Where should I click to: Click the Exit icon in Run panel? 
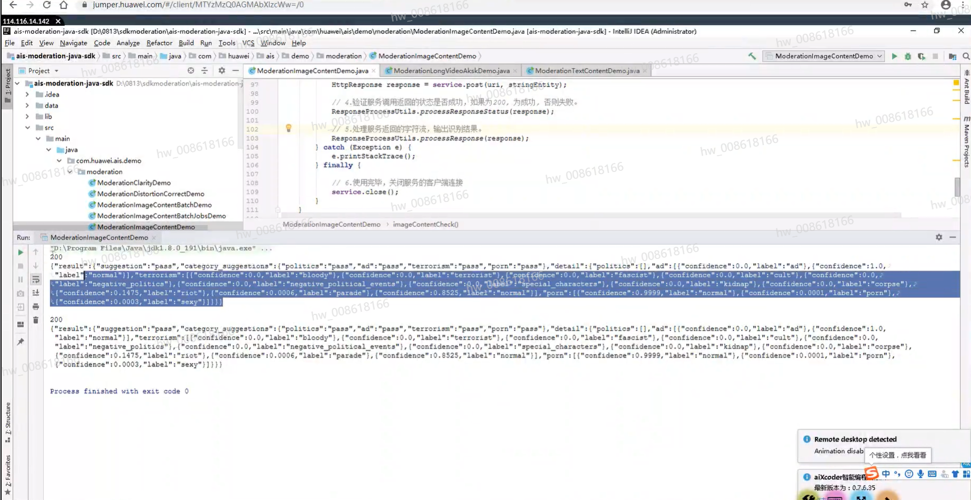(21, 307)
